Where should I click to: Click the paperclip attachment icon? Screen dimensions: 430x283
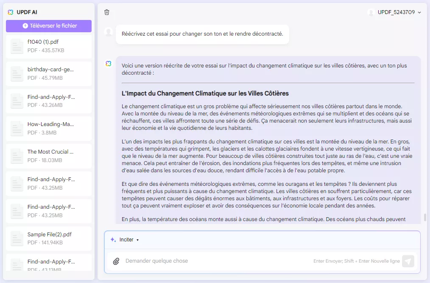pyautogui.click(x=116, y=261)
